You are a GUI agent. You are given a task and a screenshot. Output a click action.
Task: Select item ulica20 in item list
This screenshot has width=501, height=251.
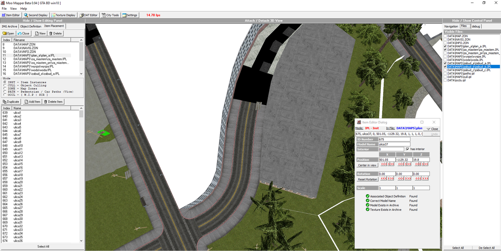[40, 182]
